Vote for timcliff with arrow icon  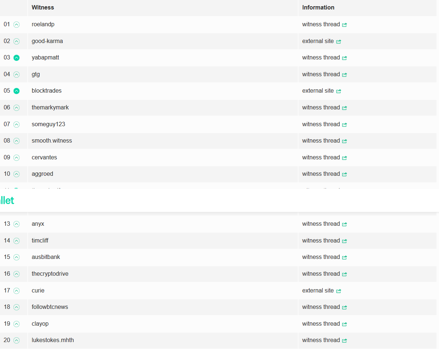point(16,241)
